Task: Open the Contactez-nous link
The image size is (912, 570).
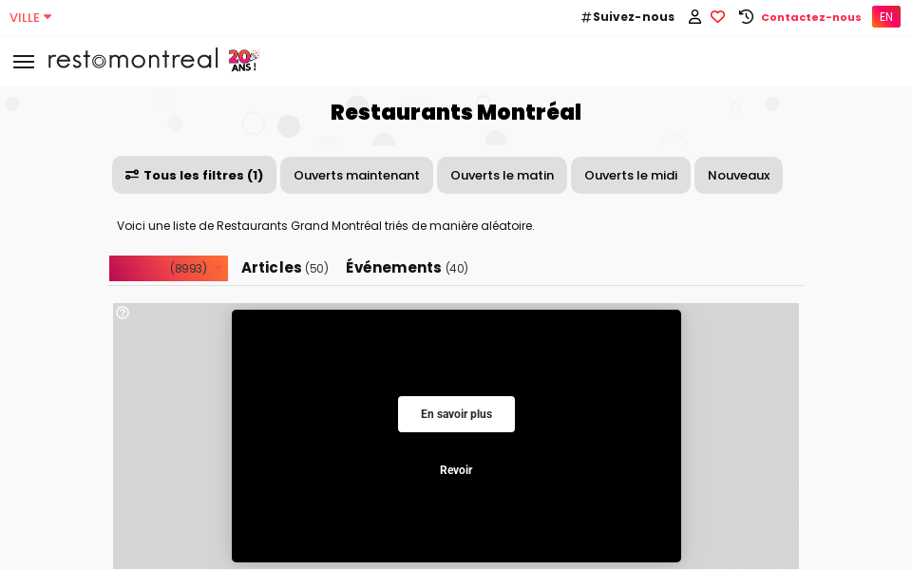Action: [810, 16]
